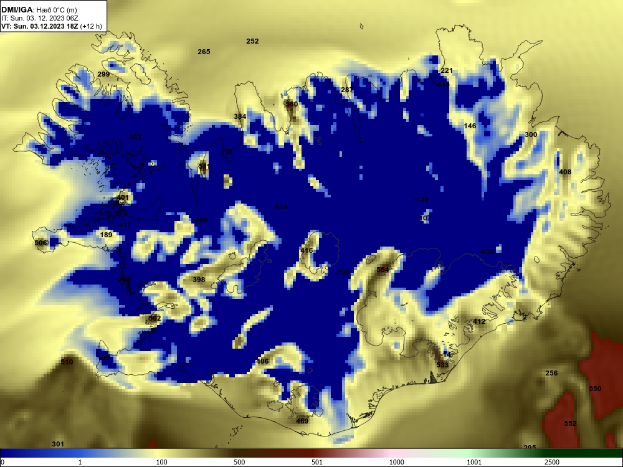Click the 384 value on the map
The width and height of the screenshot is (623, 467).
240,116
